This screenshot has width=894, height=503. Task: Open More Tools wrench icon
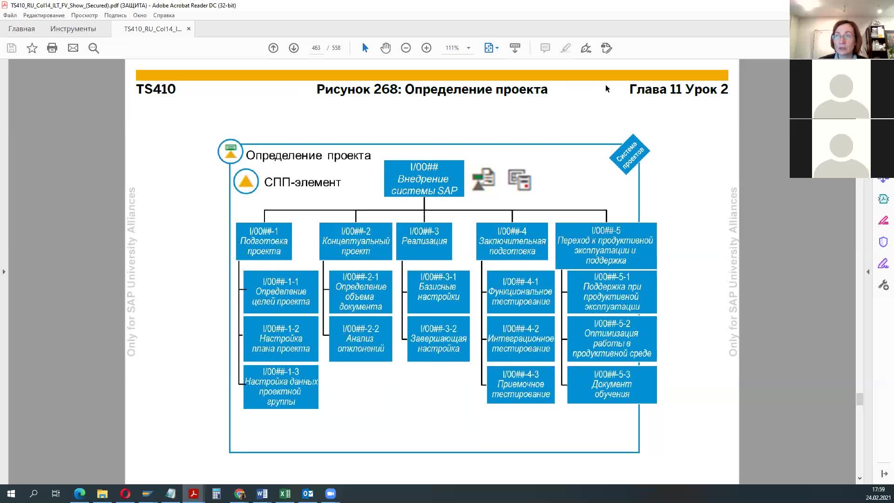[883, 285]
